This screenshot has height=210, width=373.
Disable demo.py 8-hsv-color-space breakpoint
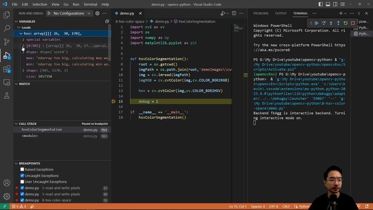[x=22, y=200]
